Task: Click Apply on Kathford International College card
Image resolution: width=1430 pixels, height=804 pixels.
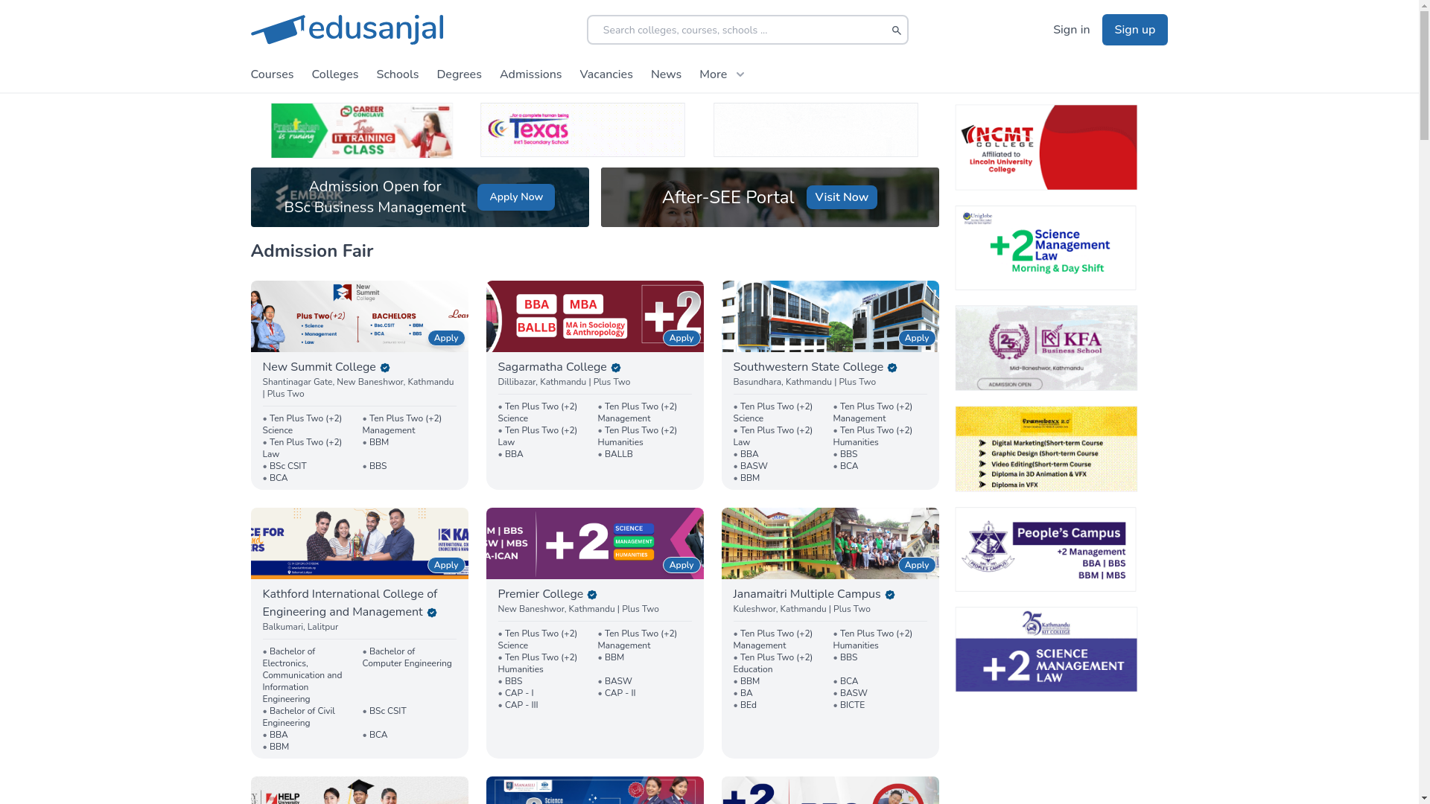Action: point(445,565)
